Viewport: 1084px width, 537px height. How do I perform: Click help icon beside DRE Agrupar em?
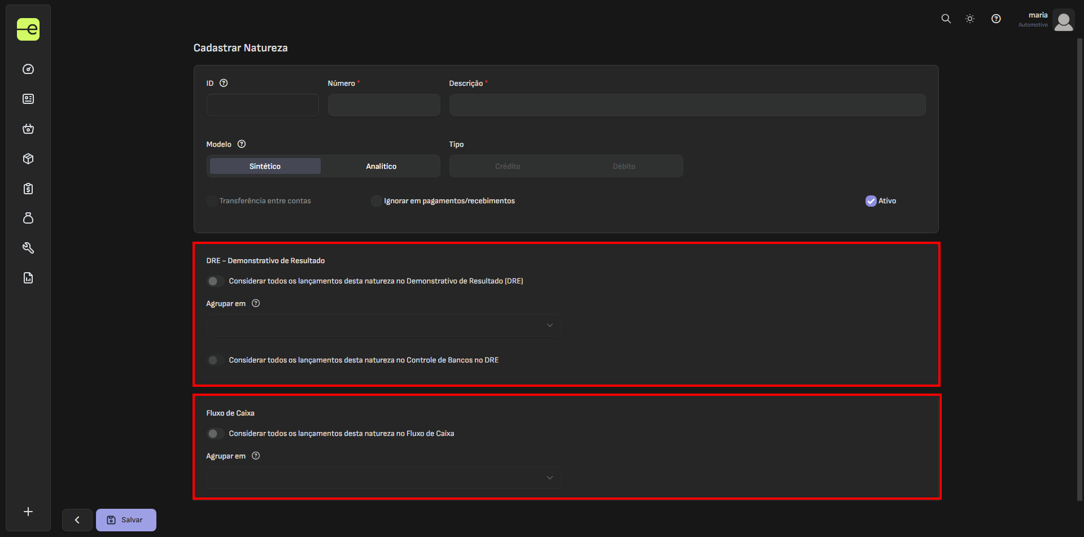pos(256,303)
